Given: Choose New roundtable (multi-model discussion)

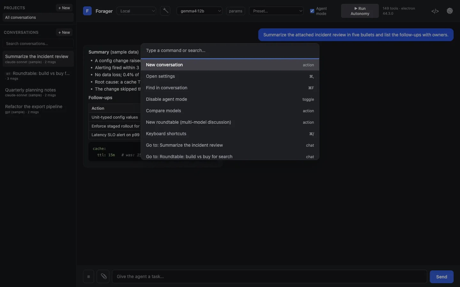Looking at the screenshot, I should pyautogui.click(x=230, y=122).
